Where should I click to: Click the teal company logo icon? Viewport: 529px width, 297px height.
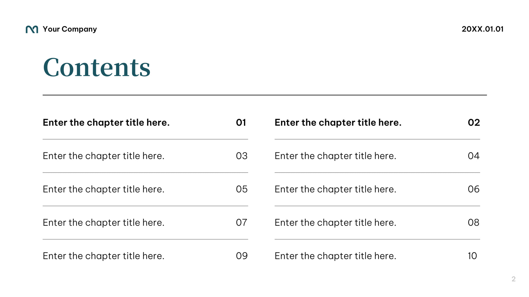click(32, 29)
